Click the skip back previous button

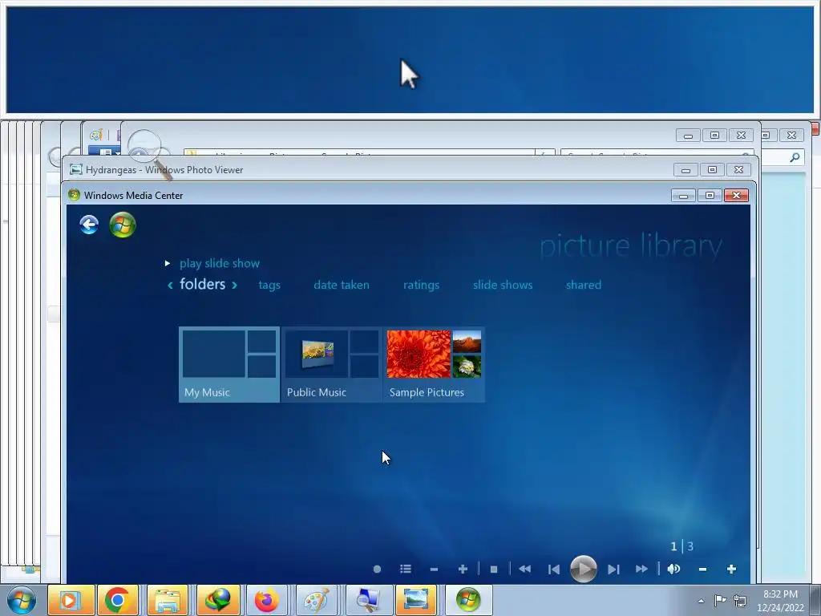click(x=553, y=569)
